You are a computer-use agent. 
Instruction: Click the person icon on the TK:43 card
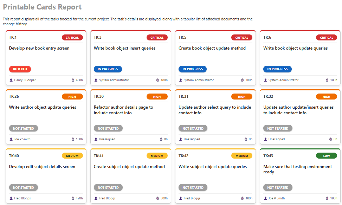(x=265, y=198)
